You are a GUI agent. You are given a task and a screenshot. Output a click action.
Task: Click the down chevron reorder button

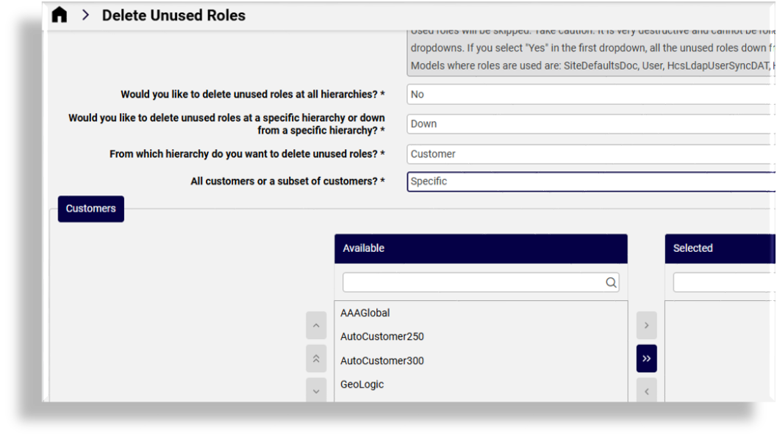pyautogui.click(x=316, y=390)
